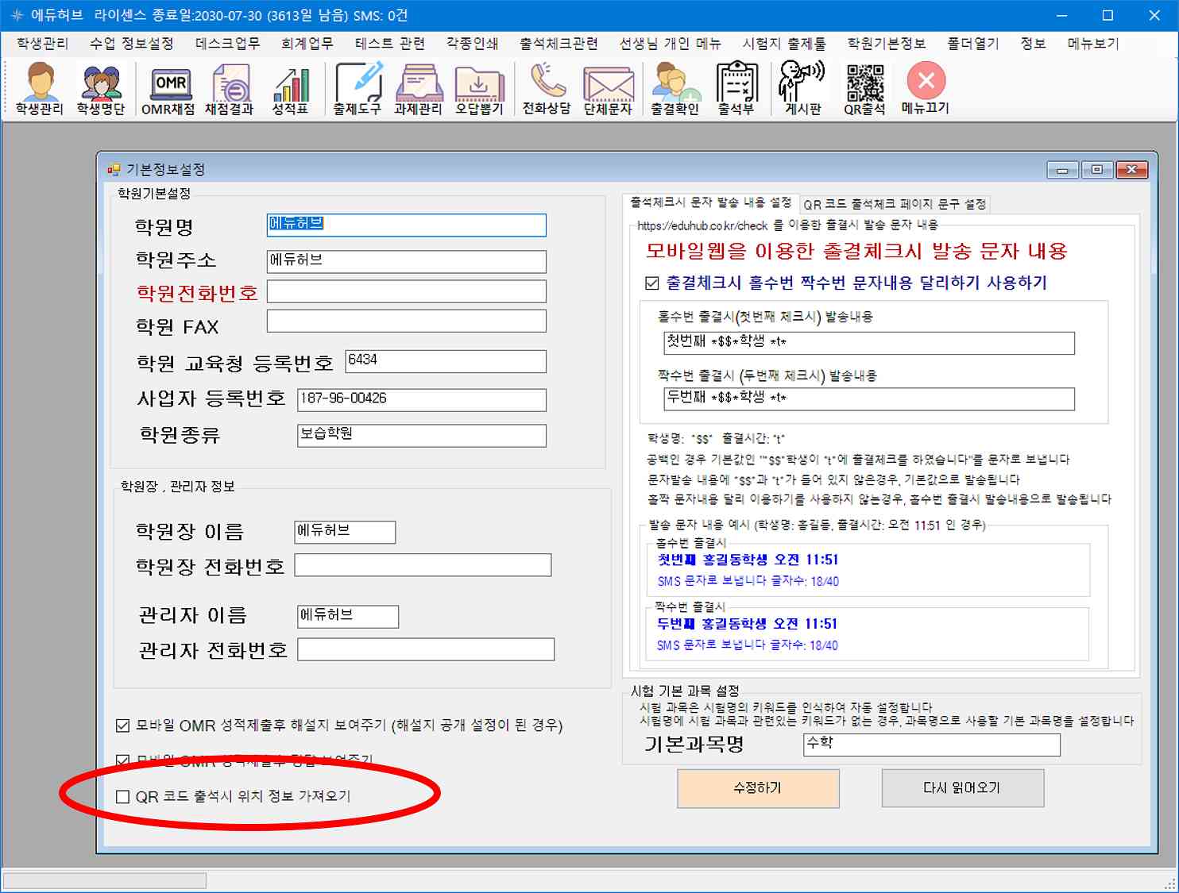Open the 폴더열기 menu
This screenshot has height=893, width=1179.
[972, 44]
